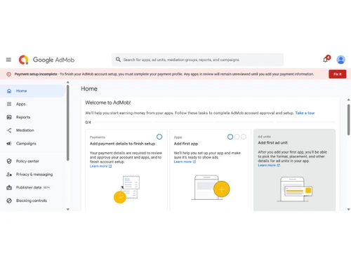Click the Google AdMob logo
The image size is (351, 263).
tap(46, 60)
